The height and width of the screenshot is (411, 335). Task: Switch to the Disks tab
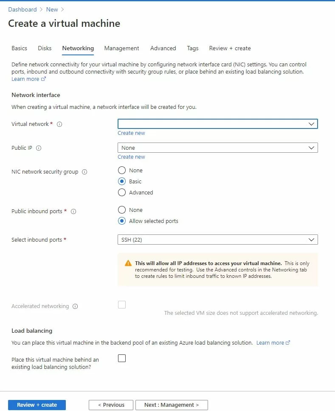coord(45,48)
